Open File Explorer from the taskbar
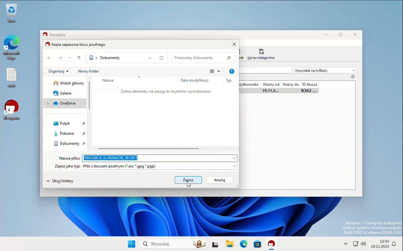The height and width of the screenshot is (251, 403). [229, 244]
